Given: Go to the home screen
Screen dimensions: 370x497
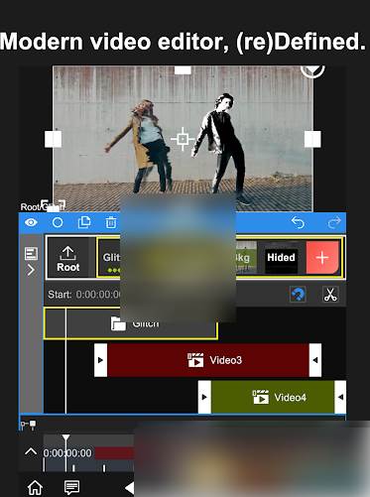Looking at the screenshot, I should coord(35,487).
